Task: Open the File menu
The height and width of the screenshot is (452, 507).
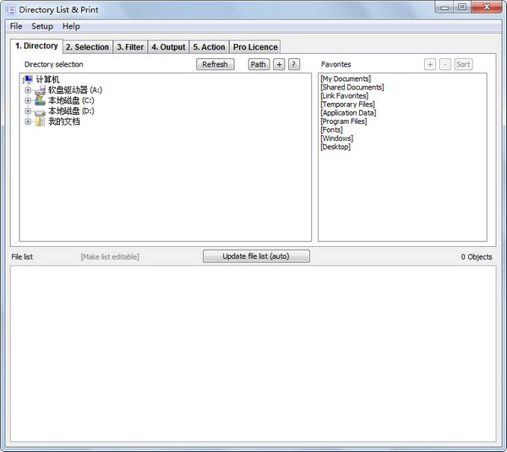Action: 16,26
